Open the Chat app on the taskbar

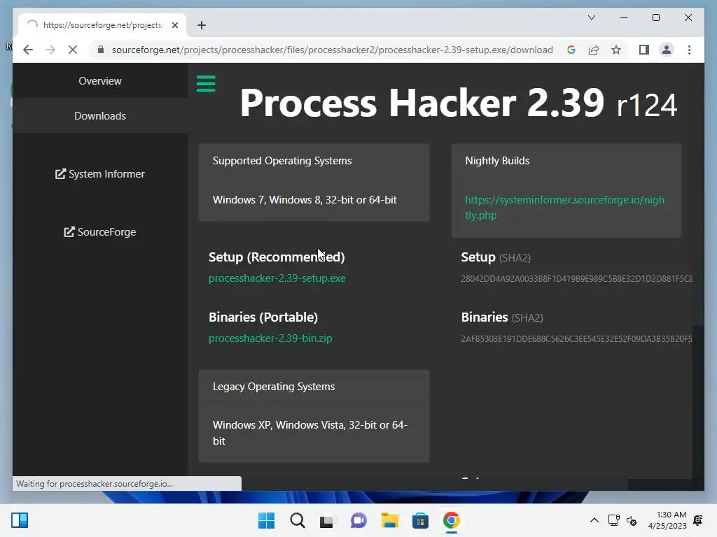pos(358,520)
